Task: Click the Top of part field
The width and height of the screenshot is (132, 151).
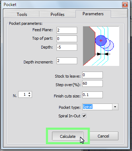Action: pyautogui.click(x=67, y=39)
